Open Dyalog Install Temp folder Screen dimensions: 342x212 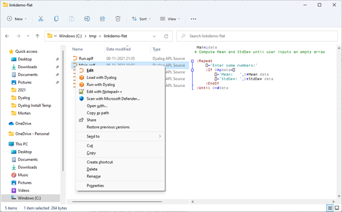click(35, 106)
